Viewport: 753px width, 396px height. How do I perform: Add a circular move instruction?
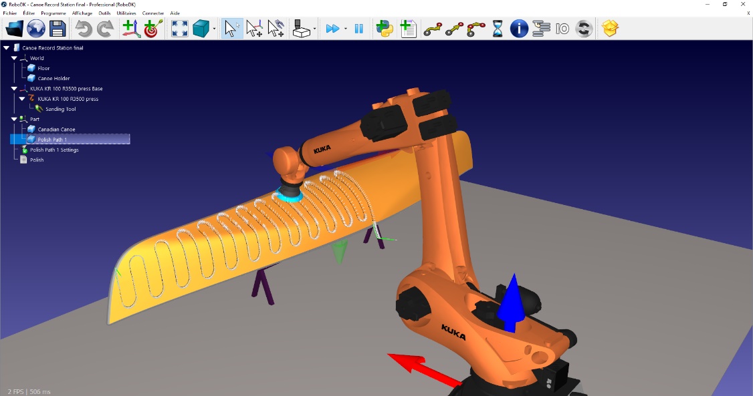(476, 29)
